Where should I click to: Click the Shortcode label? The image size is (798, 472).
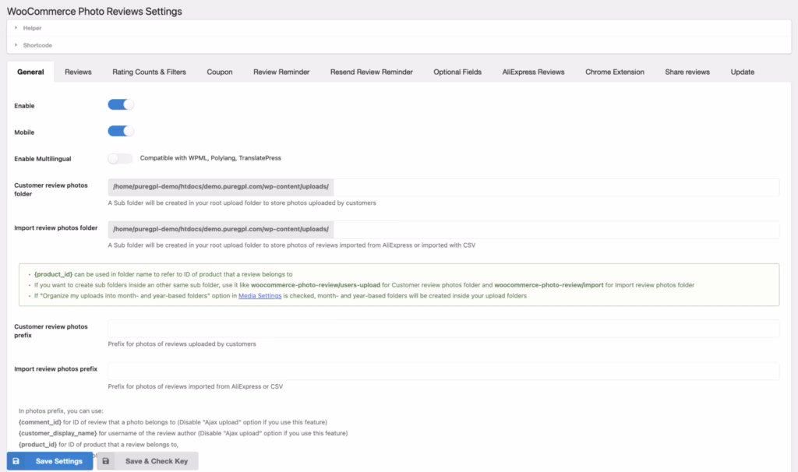click(37, 44)
